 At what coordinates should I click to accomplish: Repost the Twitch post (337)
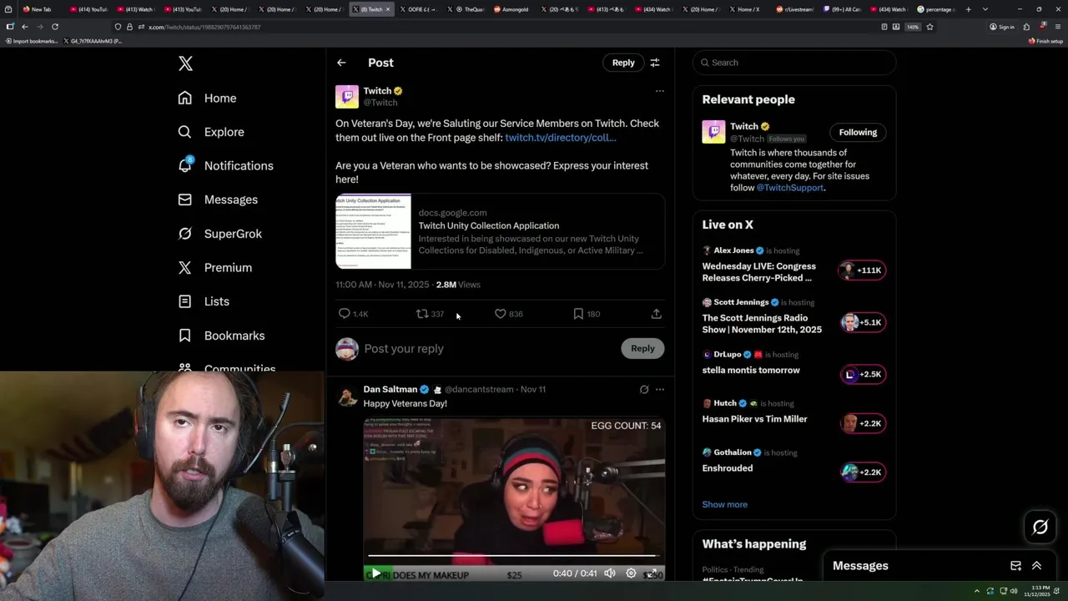coord(430,314)
